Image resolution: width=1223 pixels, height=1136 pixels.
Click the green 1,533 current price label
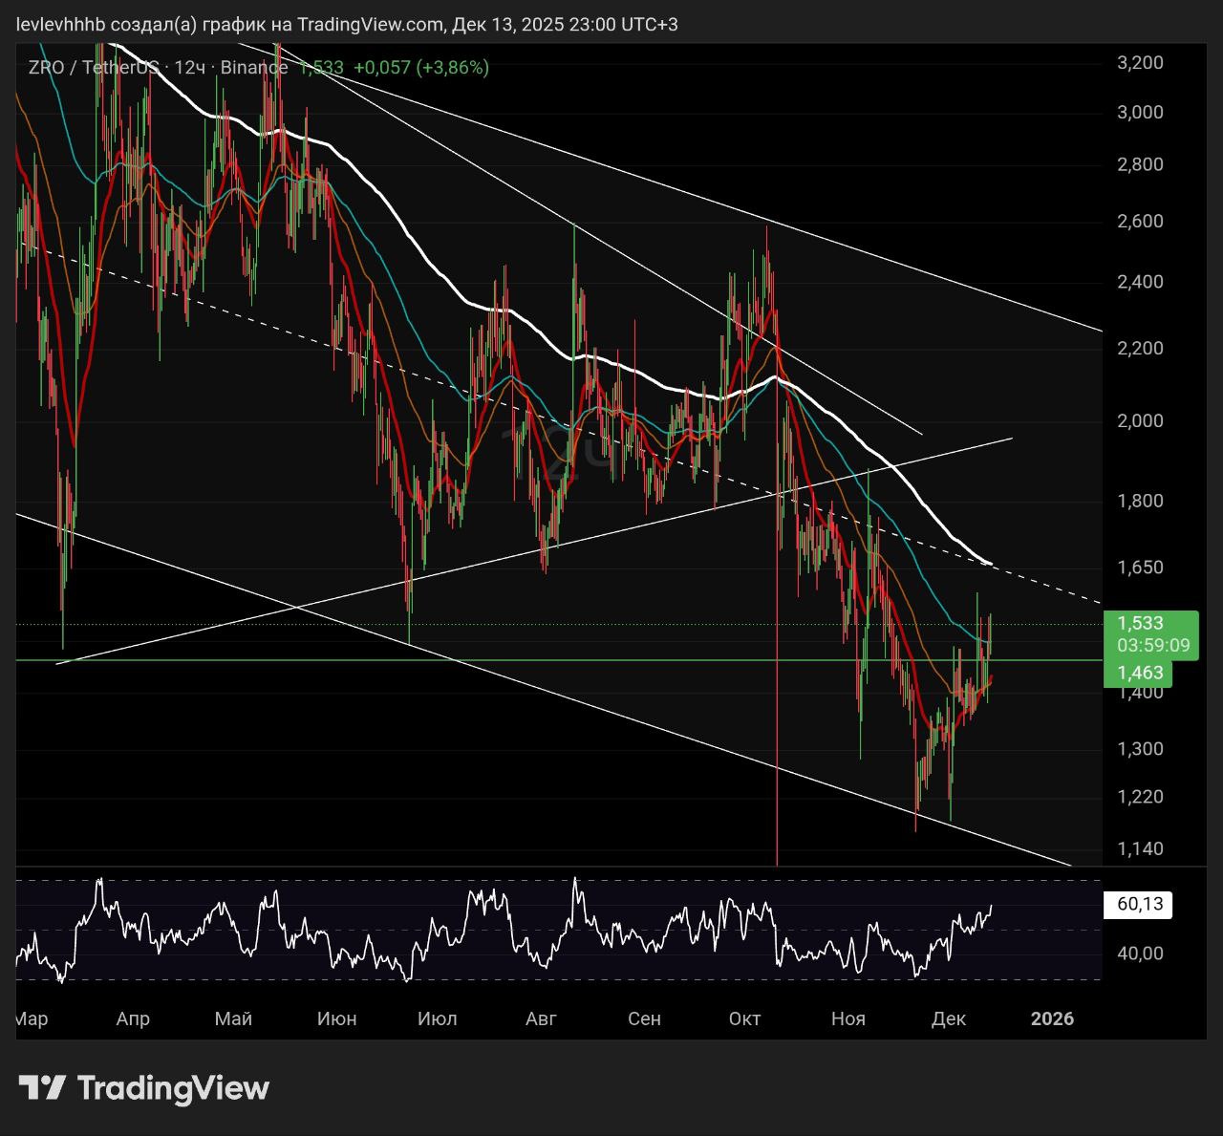point(1141,623)
